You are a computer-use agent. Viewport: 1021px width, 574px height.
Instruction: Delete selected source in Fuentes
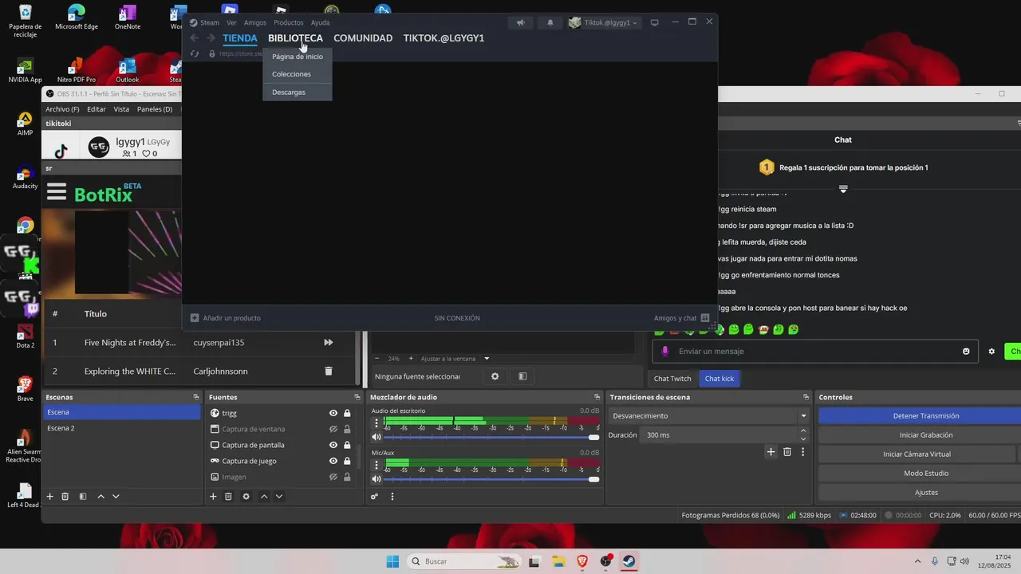point(228,496)
